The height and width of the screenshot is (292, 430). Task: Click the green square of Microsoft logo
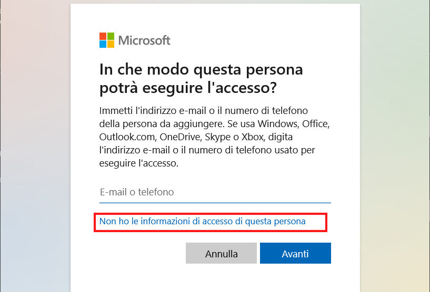tap(111, 36)
